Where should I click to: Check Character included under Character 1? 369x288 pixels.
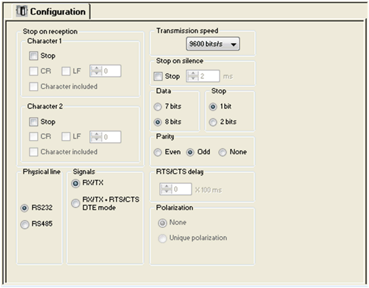[34, 86]
